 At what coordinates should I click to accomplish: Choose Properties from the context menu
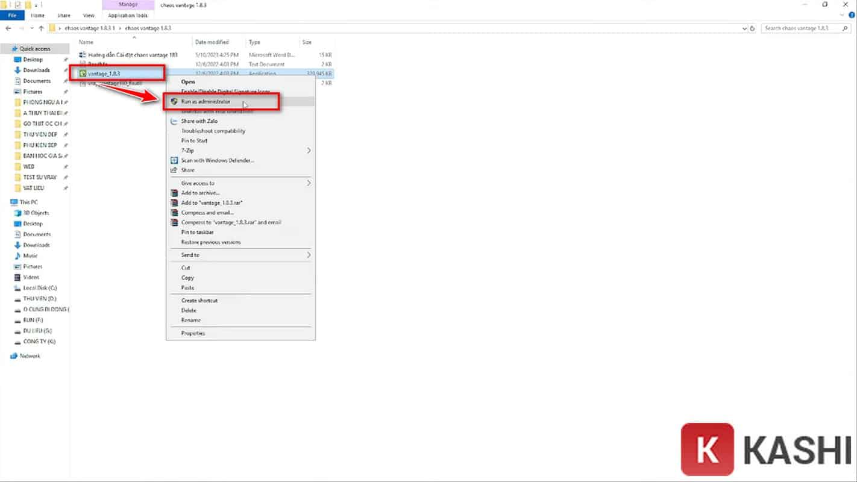tap(193, 333)
